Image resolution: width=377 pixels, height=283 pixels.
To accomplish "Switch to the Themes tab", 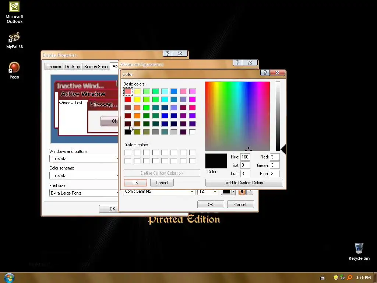I will point(54,67).
